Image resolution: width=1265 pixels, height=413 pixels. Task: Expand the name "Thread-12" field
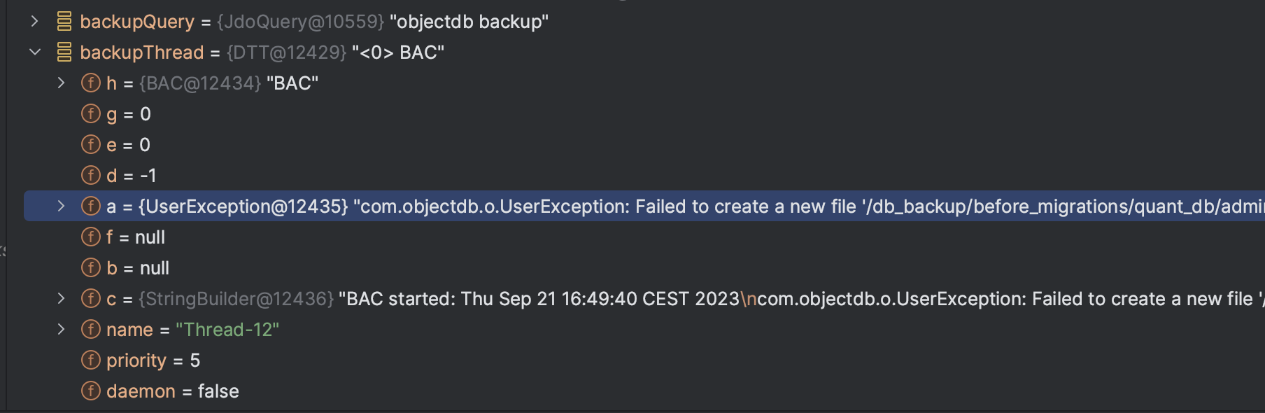pos(61,330)
